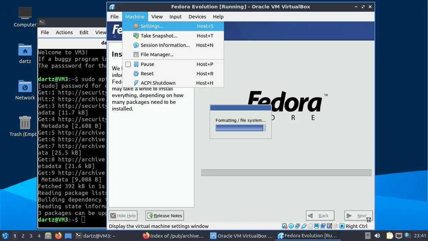Open the Devices menu
This screenshot has width=428, height=241.
197,17
